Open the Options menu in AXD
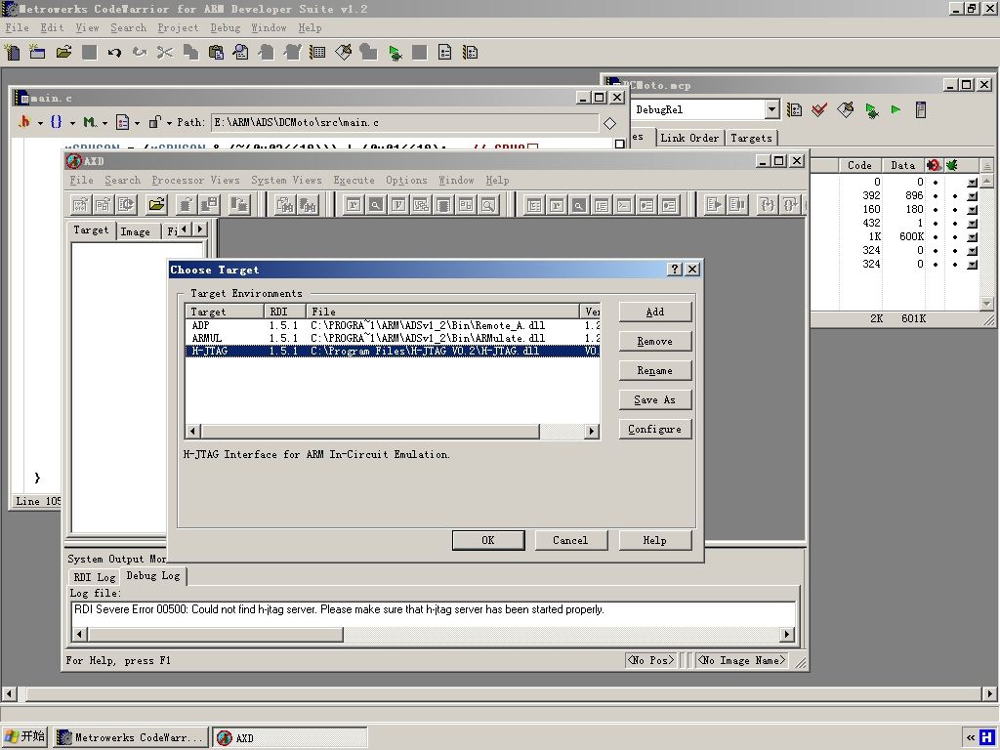 406,181
